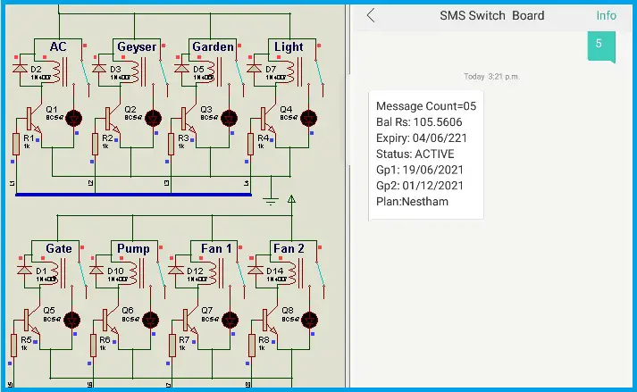Select resistor R8

coord(252,346)
